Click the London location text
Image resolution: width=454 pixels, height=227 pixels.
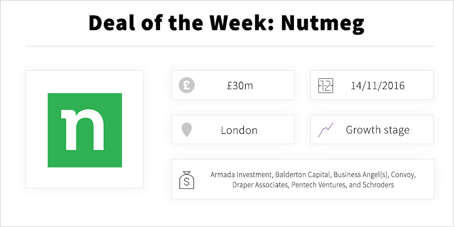(x=239, y=130)
